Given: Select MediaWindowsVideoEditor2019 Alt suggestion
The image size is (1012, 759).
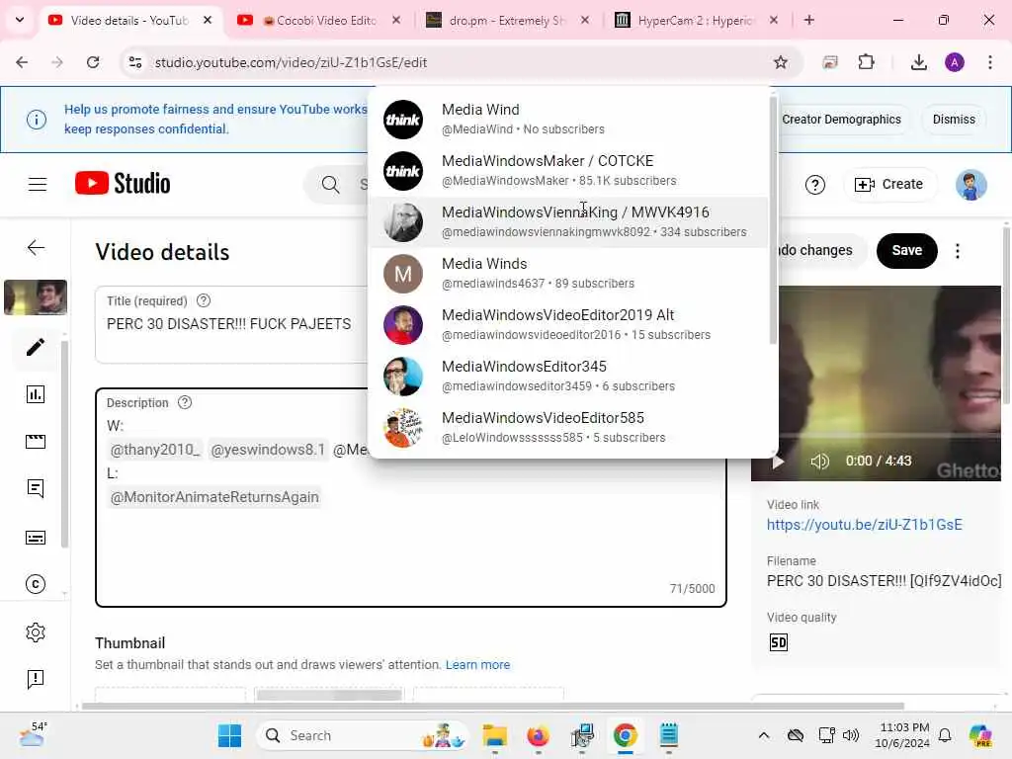Looking at the screenshot, I should pos(568,324).
